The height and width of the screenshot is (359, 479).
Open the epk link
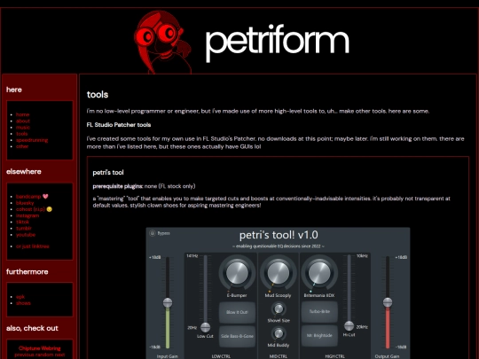tap(20, 297)
